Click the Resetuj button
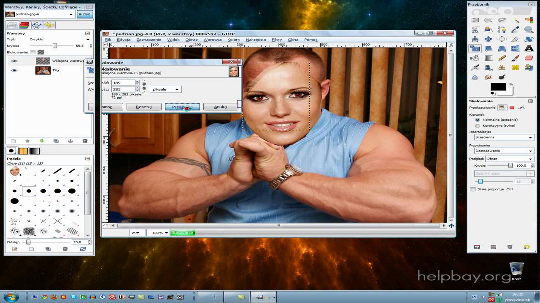540x303 pixels. (144, 107)
